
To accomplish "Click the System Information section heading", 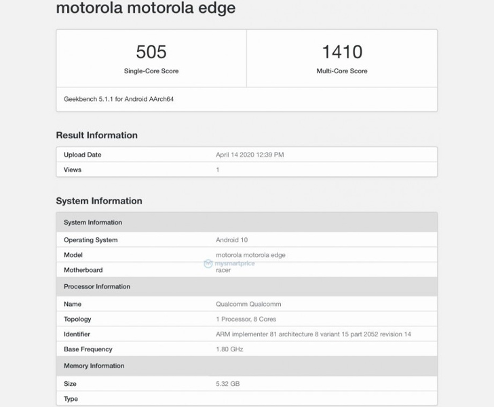I will pos(99,201).
